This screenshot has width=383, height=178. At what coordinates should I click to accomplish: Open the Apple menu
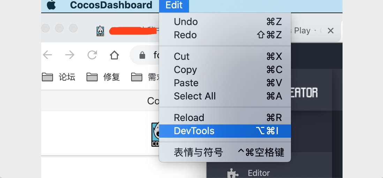[x=51, y=5]
